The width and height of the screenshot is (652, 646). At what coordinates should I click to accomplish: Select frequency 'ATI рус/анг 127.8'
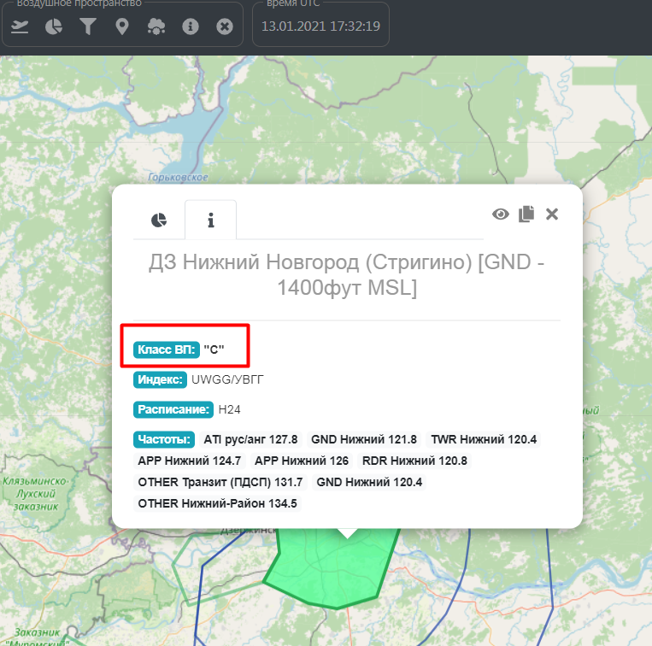(250, 439)
